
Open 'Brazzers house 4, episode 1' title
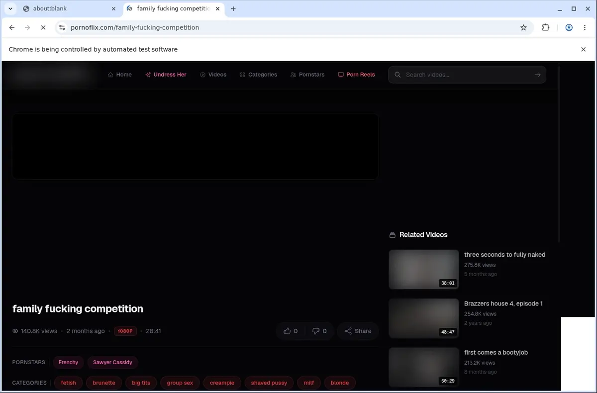(x=503, y=303)
